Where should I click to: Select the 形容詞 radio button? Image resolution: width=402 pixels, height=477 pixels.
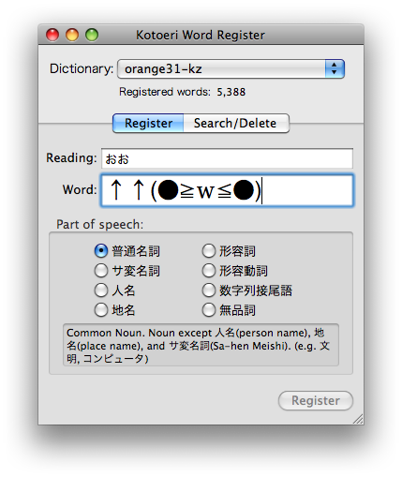click(x=209, y=251)
